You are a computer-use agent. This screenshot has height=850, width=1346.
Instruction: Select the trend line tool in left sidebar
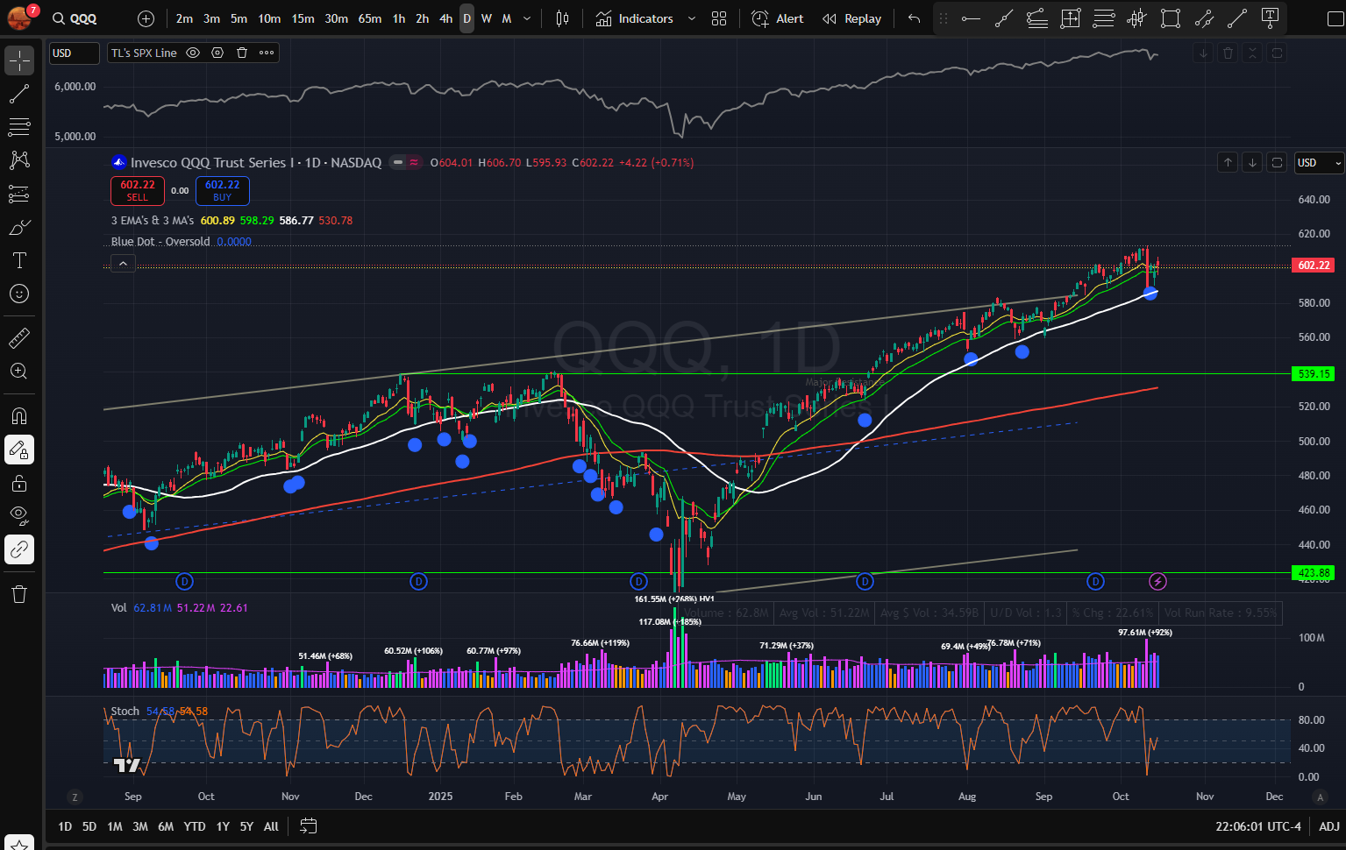(19, 94)
